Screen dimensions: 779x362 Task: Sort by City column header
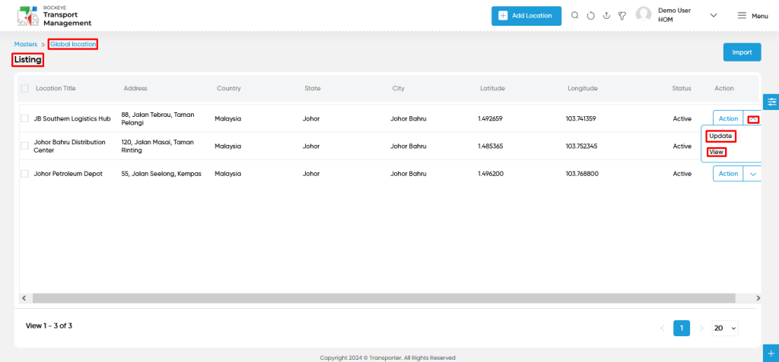click(x=398, y=88)
